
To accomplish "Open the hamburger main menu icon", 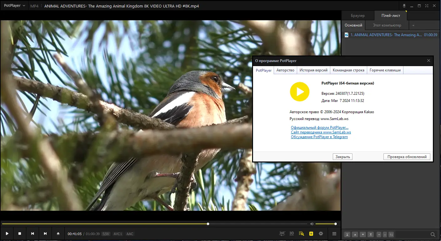I will (334, 234).
